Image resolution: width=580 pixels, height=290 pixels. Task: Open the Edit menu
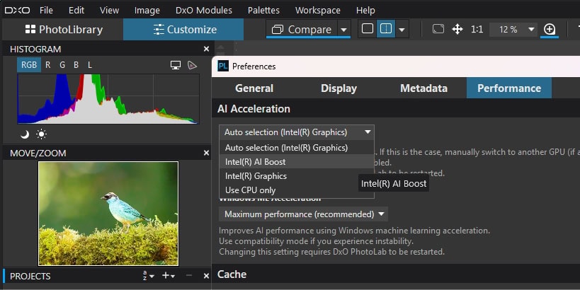pyautogui.click(x=76, y=10)
